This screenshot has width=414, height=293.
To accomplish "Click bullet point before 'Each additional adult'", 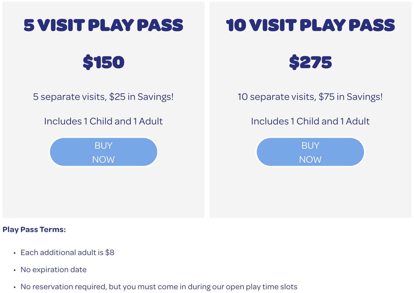I will 15,253.
